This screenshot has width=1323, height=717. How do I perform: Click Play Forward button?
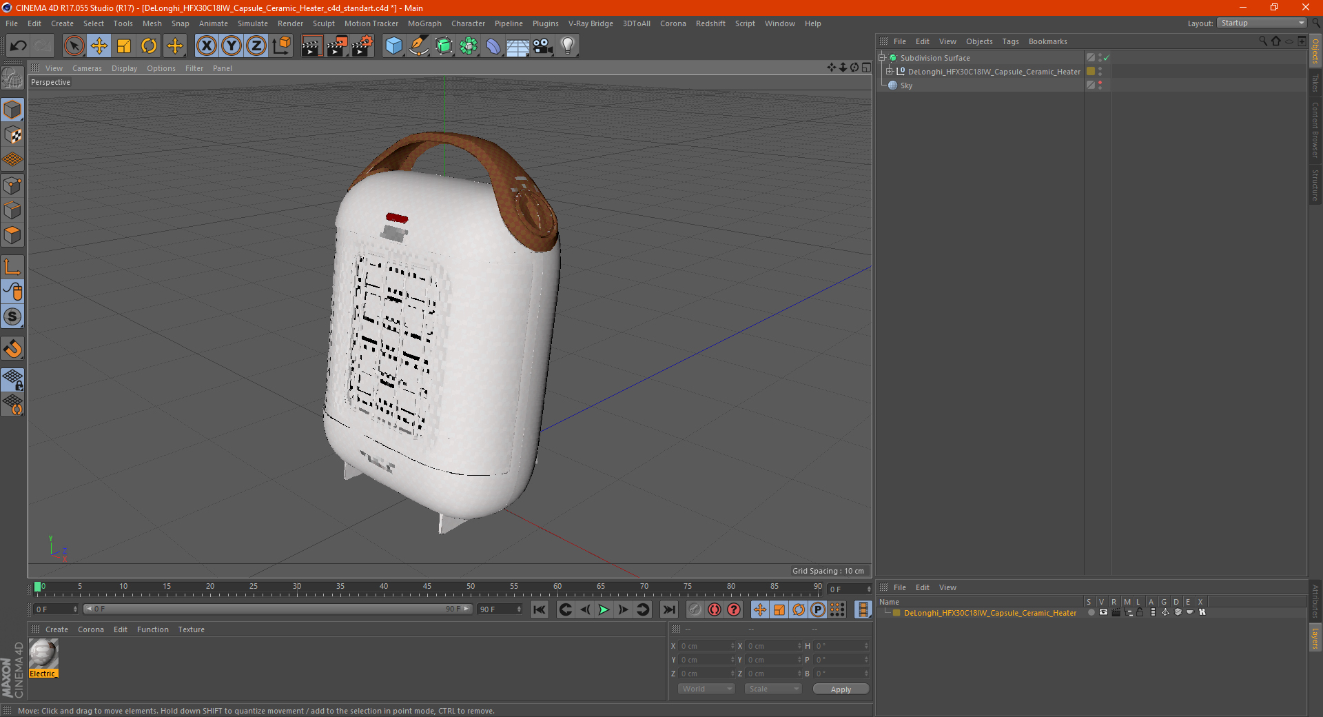click(x=604, y=609)
